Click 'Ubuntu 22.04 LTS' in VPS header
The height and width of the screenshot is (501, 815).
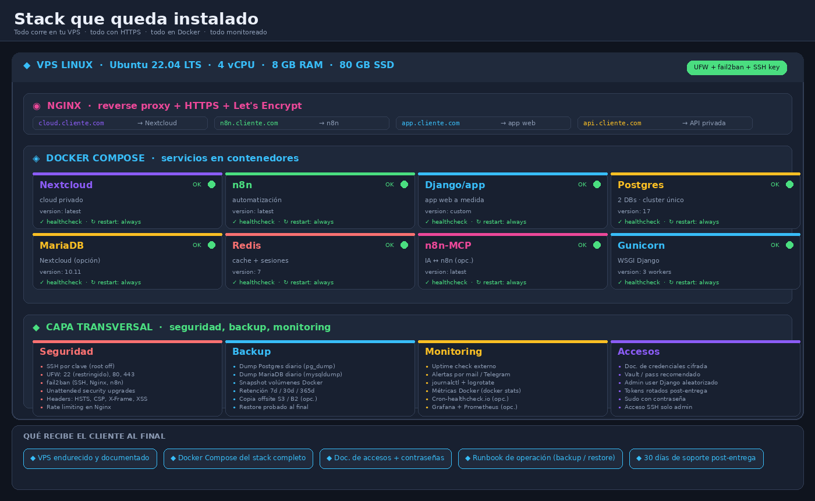click(155, 65)
